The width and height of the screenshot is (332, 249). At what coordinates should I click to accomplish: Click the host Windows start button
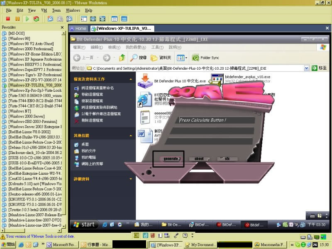tap(8, 244)
